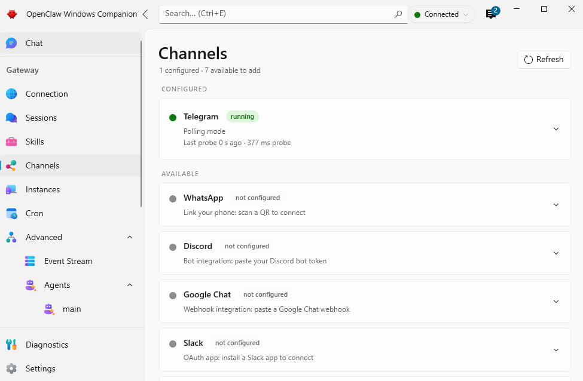Click the Instances computer icon
583x381 pixels.
click(x=11, y=189)
